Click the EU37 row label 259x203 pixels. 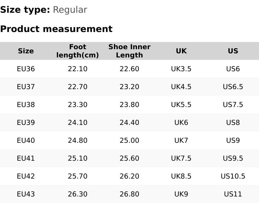[26, 87]
